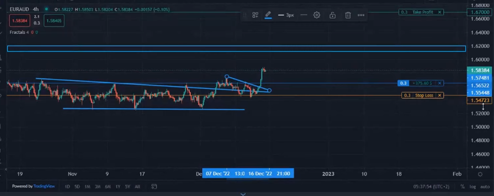Click the red sell price 1.58384 button

coord(19,20)
